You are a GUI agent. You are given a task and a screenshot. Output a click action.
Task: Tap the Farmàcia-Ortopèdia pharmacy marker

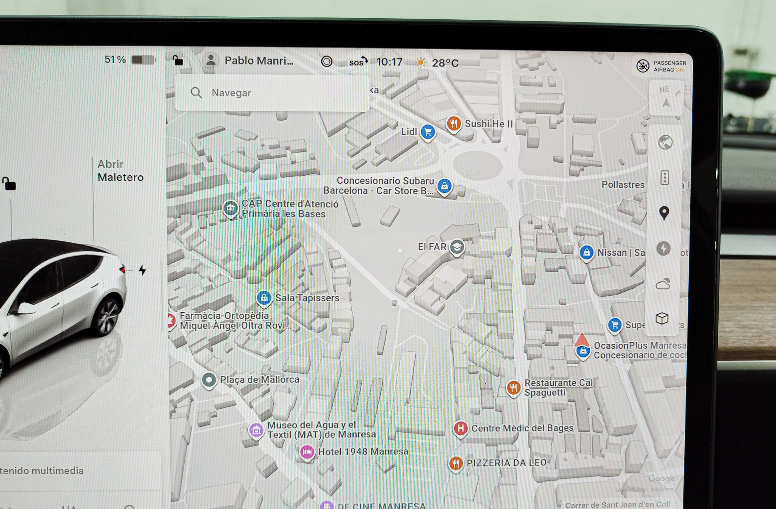tap(171, 321)
